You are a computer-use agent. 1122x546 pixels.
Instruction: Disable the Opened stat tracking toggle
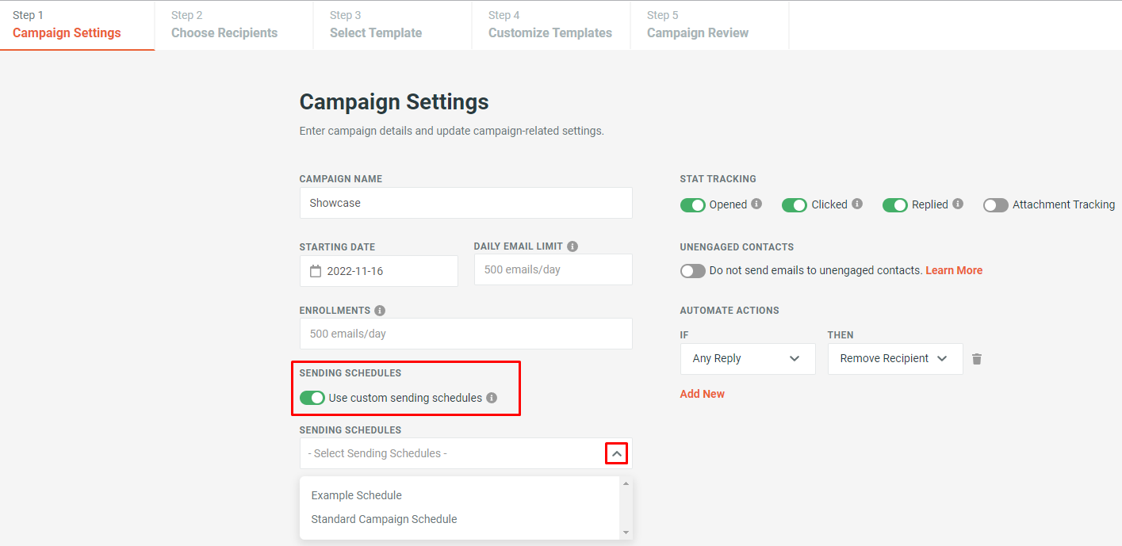[692, 204]
